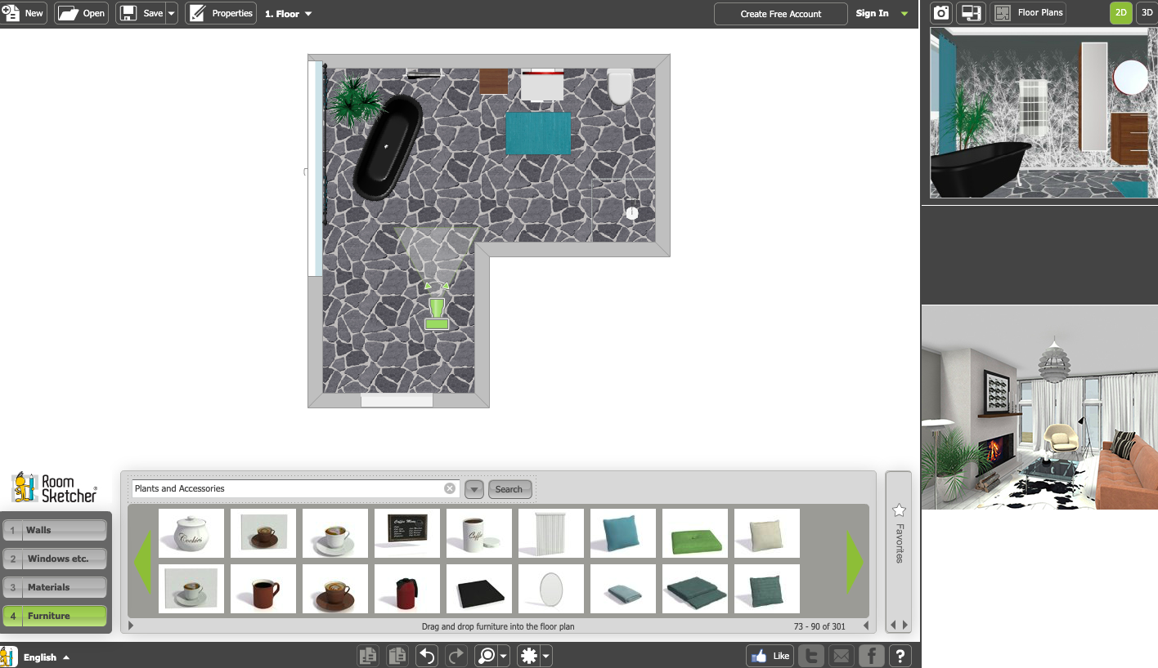
Task: Click the Create Free Account button
Action: tap(780, 14)
